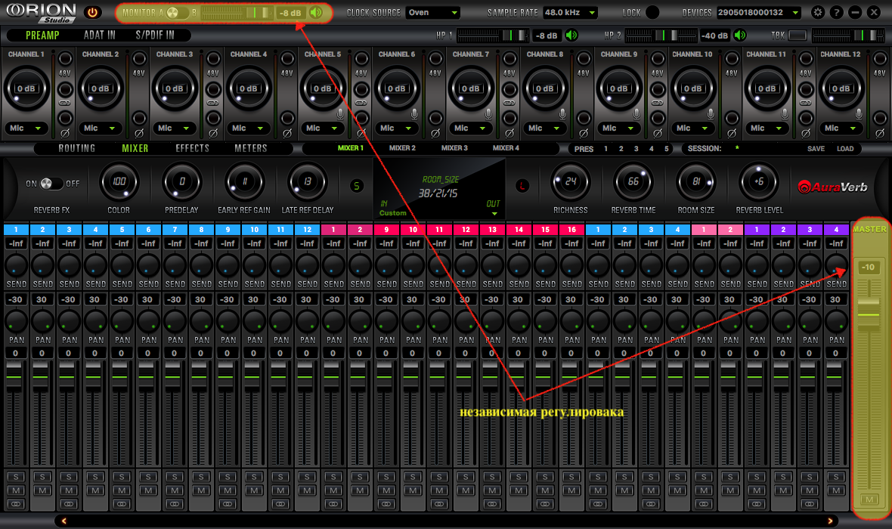Mute the Master strip with M button
Image resolution: width=892 pixels, height=529 pixels.
[869, 500]
